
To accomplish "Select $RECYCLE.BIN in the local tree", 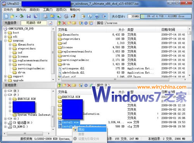I will coord(26,99).
